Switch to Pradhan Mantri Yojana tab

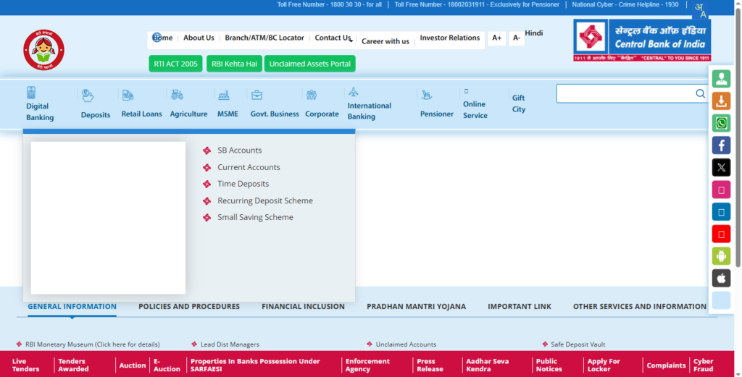coord(416,307)
